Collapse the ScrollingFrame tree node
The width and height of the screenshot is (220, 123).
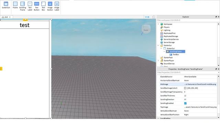tap(164, 52)
